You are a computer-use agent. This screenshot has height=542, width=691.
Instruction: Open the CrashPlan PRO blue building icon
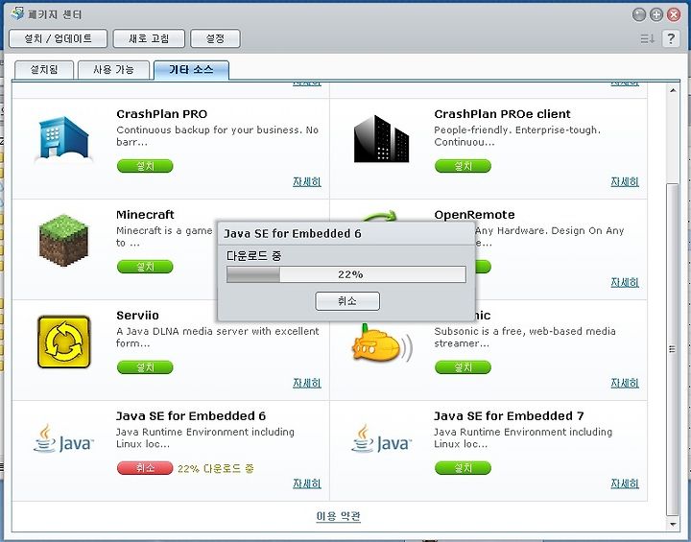pyautogui.click(x=63, y=140)
